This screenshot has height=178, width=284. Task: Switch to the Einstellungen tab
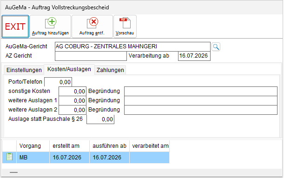tap(24, 70)
